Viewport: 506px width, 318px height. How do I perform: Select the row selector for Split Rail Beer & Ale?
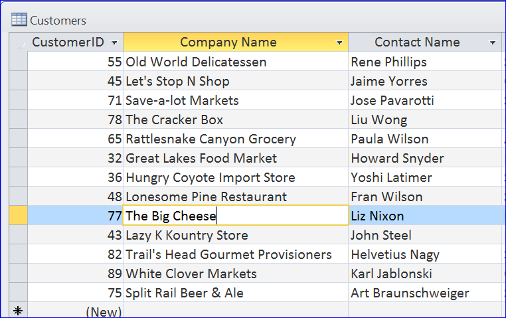point(19,292)
